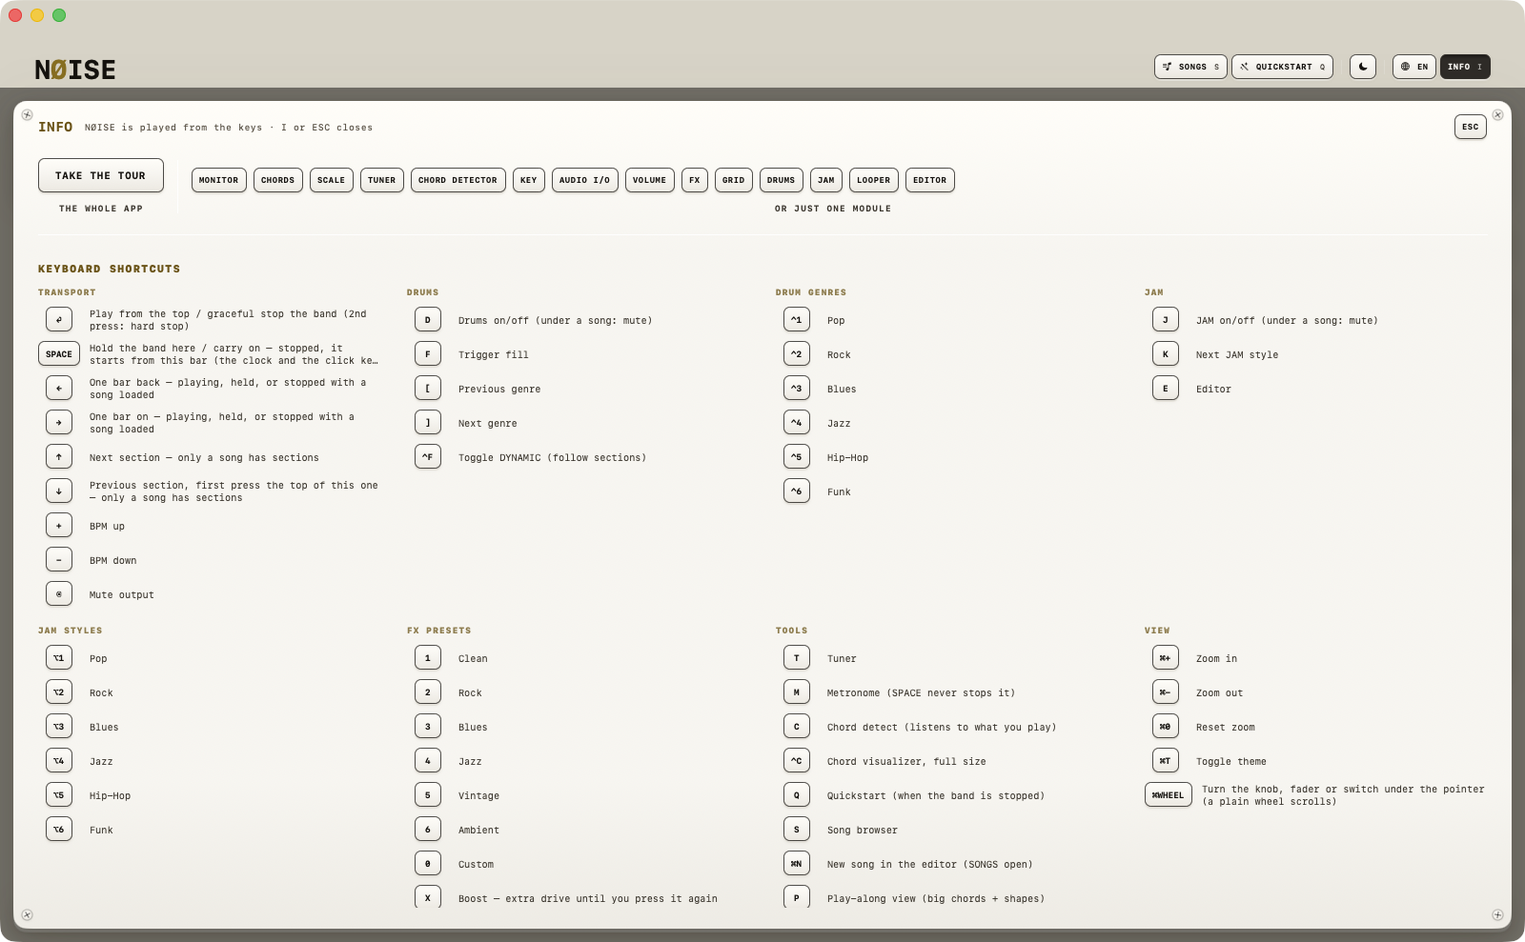The image size is (1525, 942).
Task: Click the K key cap for Next JAM style
Action: [1166, 354]
